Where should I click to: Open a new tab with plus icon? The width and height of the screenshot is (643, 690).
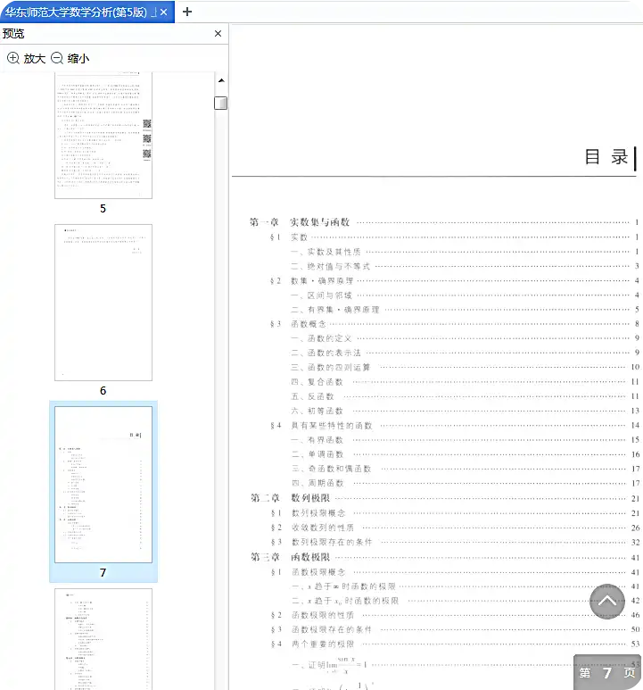(x=187, y=12)
